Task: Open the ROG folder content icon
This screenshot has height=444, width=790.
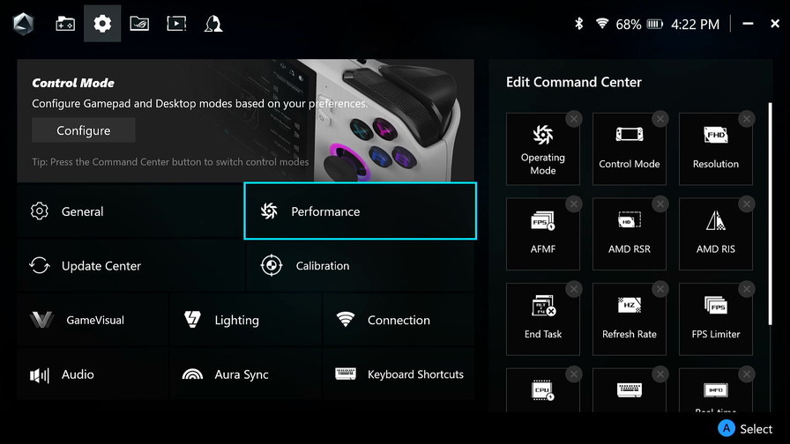Action: point(139,24)
